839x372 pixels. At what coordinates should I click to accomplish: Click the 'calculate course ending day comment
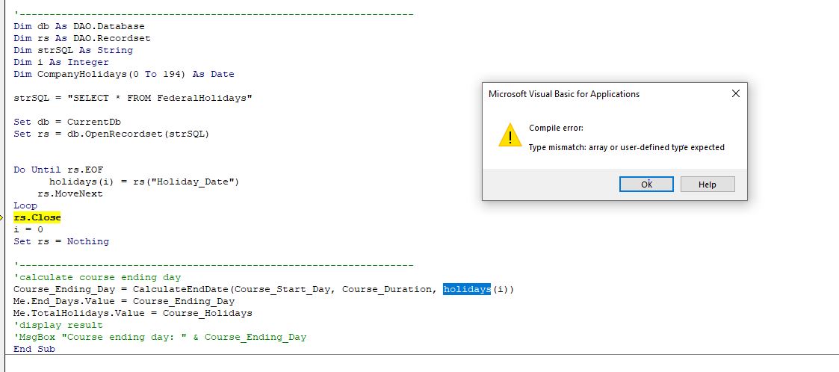(x=97, y=277)
